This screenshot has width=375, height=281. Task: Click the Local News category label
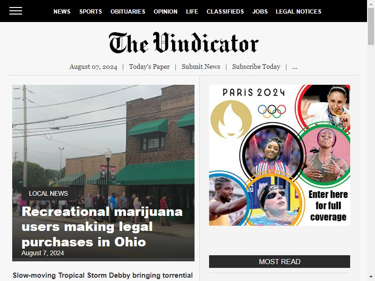[x=48, y=193]
